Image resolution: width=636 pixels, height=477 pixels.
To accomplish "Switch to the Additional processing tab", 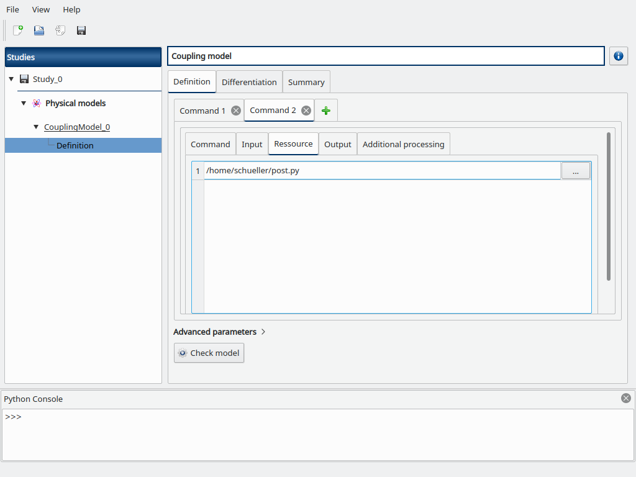I will tap(403, 144).
